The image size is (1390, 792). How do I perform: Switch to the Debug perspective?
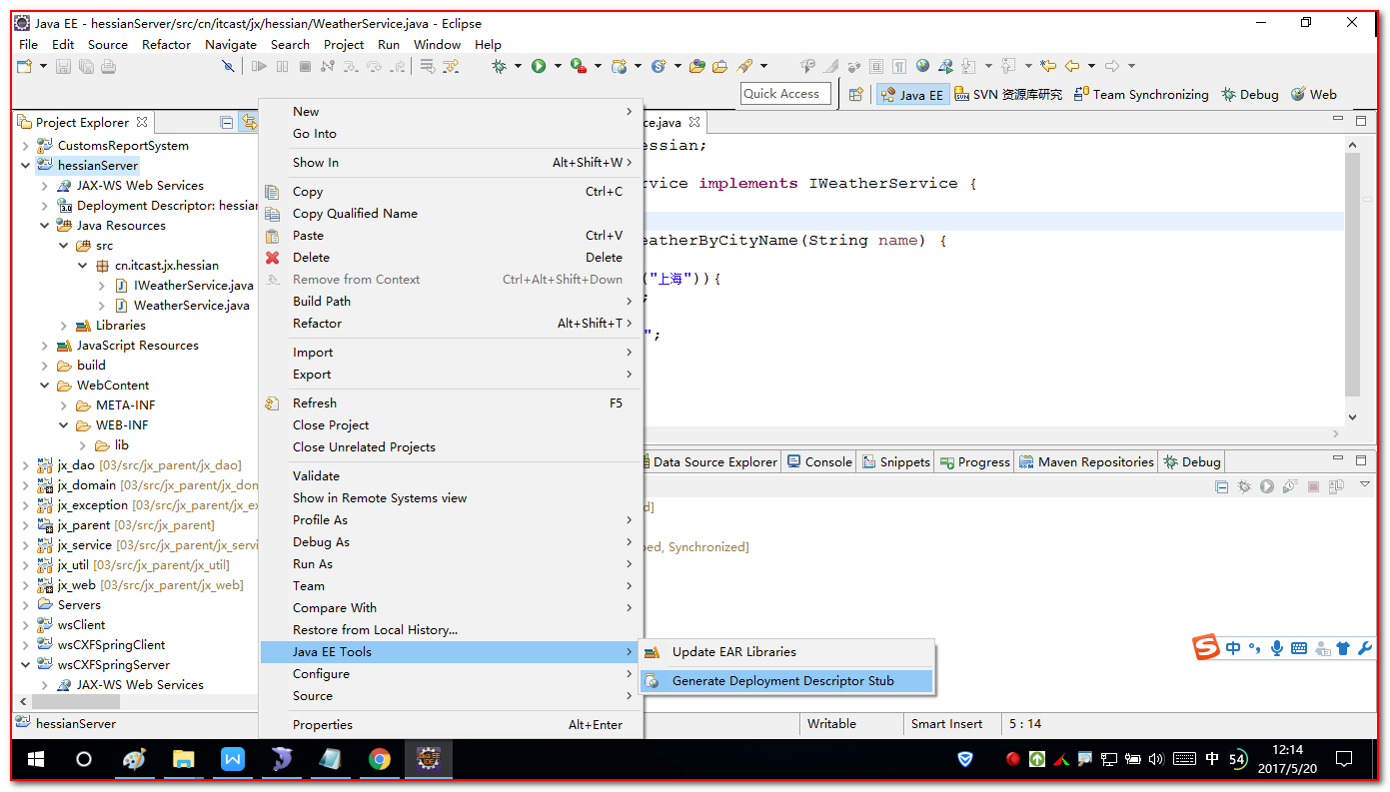coord(1249,94)
